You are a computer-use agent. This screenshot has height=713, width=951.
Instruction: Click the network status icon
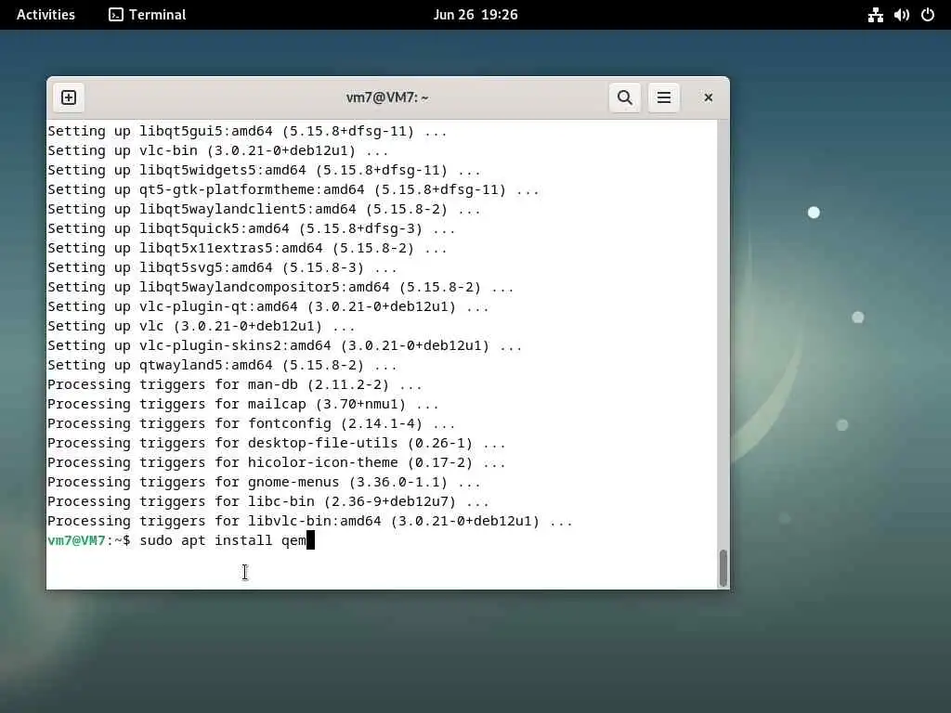click(x=875, y=15)
